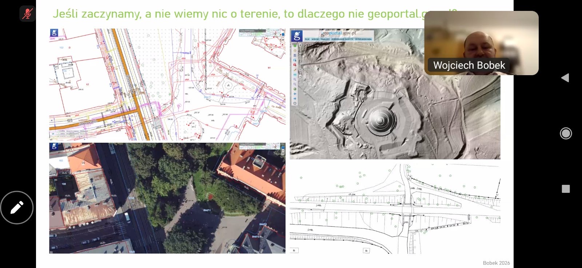
Task: Expand the WYSZUKIWANIA menu
Action: pyautogui.click(x=363, y=39)
